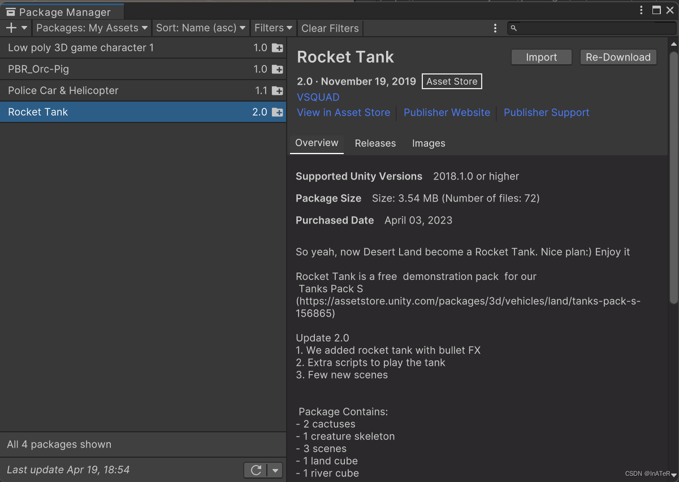679x482 pixels.
Task: Click the download icon next to Police Car & Helicopter
Action: 278,91
